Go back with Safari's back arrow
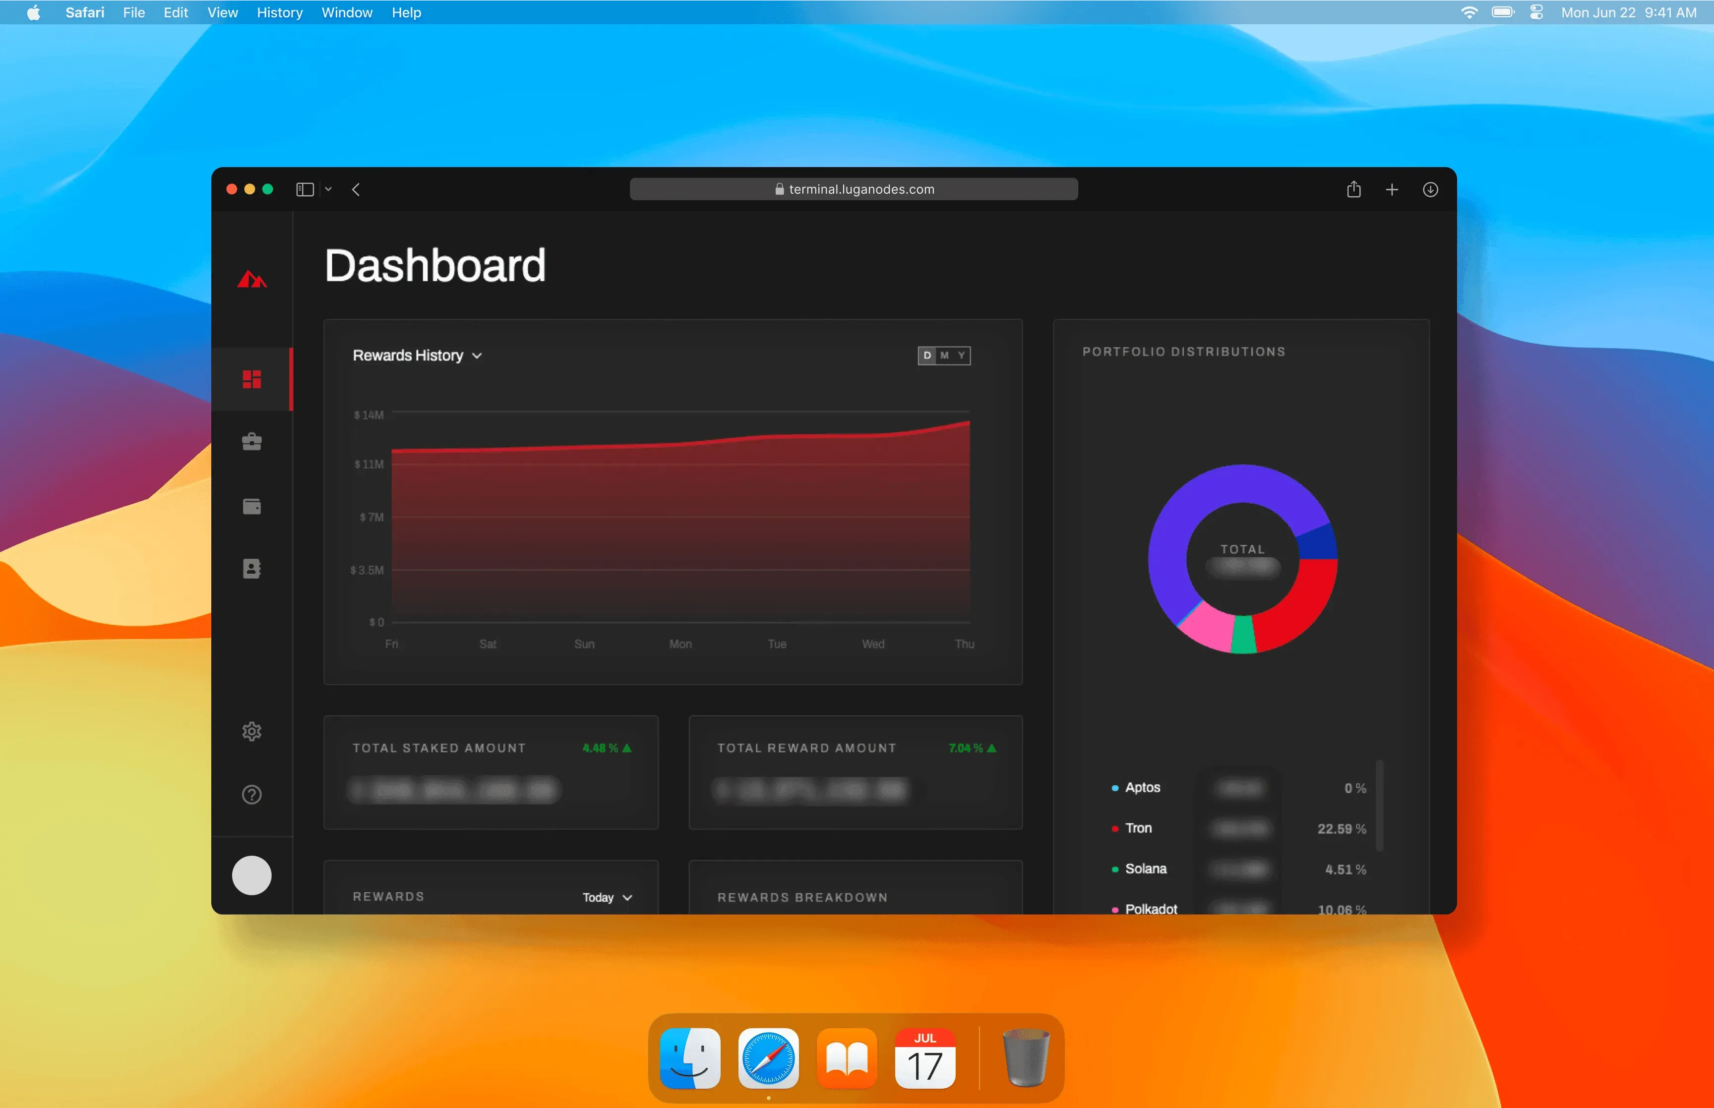The height and width of the screenshot is (1108, 1714). (x=356, y=189)
